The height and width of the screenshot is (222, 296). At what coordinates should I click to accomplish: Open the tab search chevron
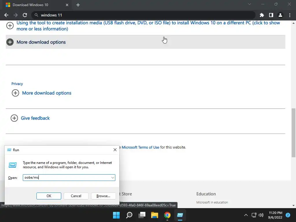tap(249, 4)
